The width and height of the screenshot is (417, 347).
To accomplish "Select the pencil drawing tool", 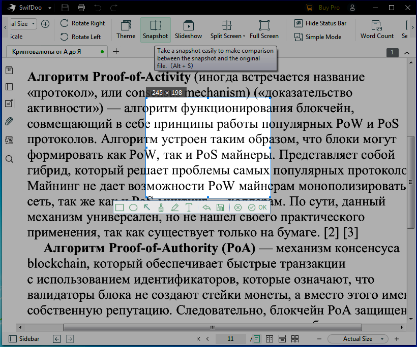I will [175, 207].
